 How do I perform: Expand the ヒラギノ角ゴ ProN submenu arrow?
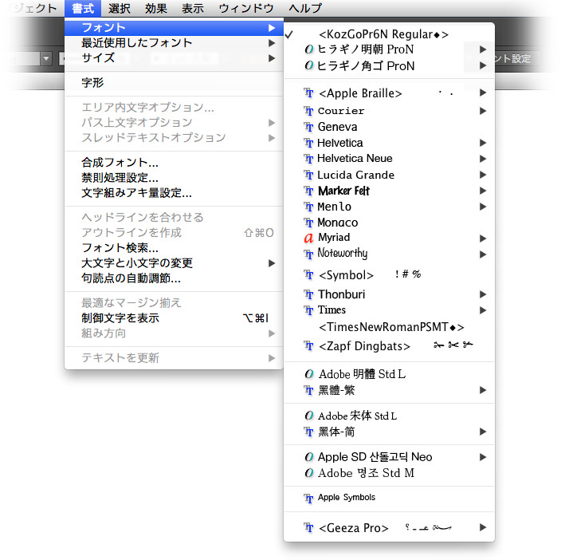(x=483, y=65)
